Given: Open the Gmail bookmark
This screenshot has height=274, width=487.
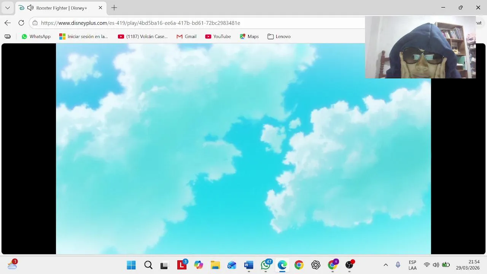Looking at the screenshot, I should pyautogui.click(x=186, y=37).
